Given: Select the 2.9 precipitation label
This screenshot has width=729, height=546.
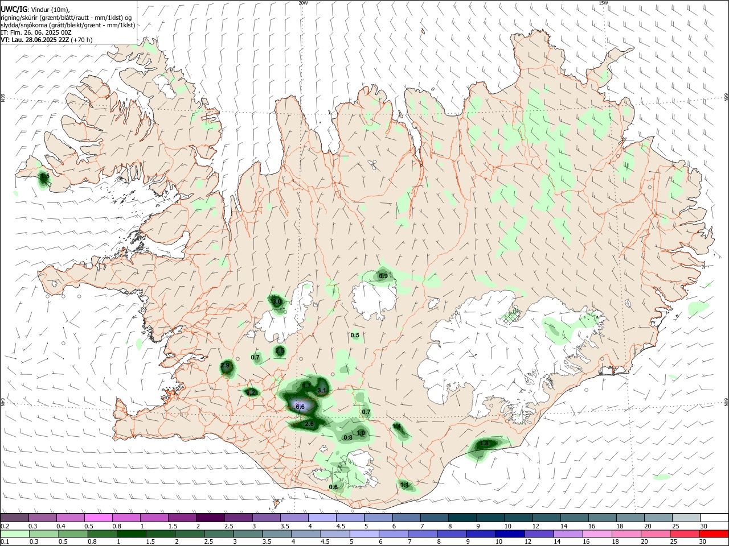Looking at the screenshot, I should 226,365.
